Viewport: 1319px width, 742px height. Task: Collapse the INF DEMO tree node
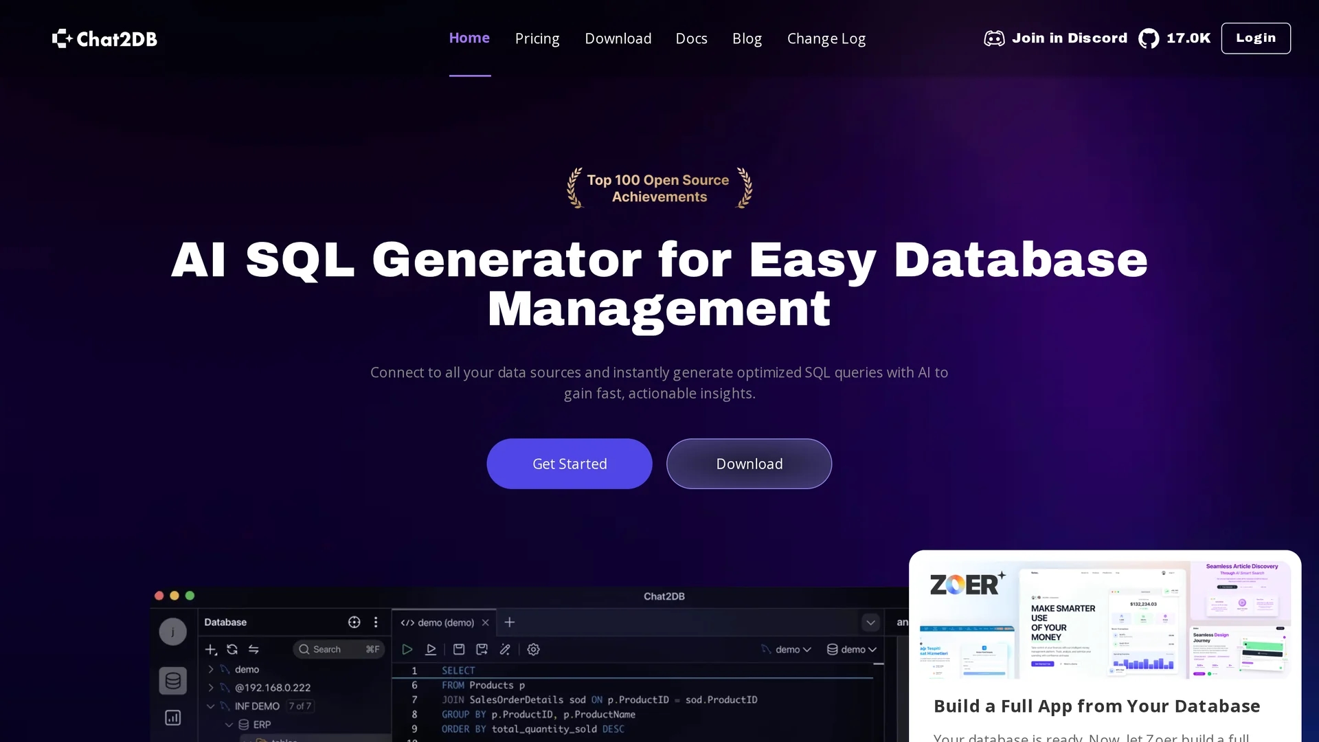pos(211,706)
